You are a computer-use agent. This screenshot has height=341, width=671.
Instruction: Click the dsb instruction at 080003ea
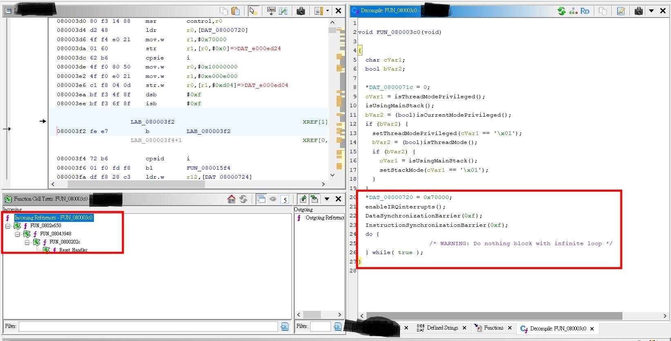(151, 95)
